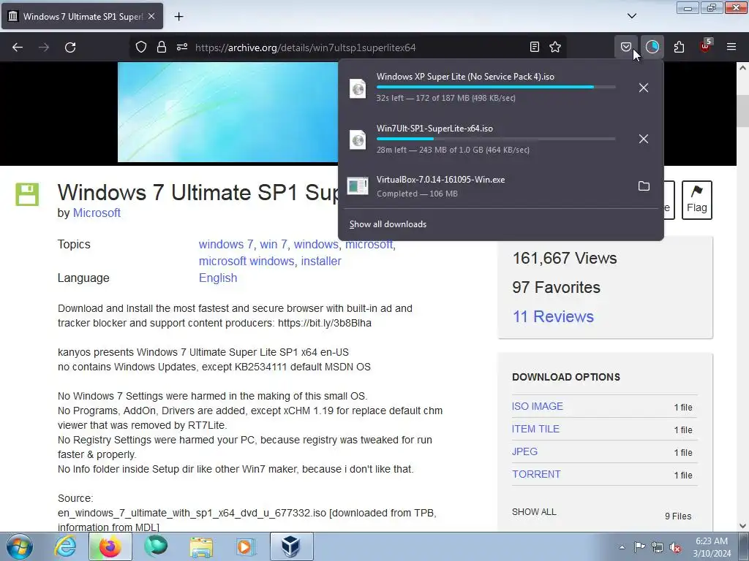Show site security padlock info
This screenshot has width=749, height=561.
162,47
